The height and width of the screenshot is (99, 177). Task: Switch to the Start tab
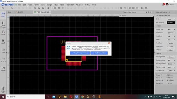[x=10, y=12]
